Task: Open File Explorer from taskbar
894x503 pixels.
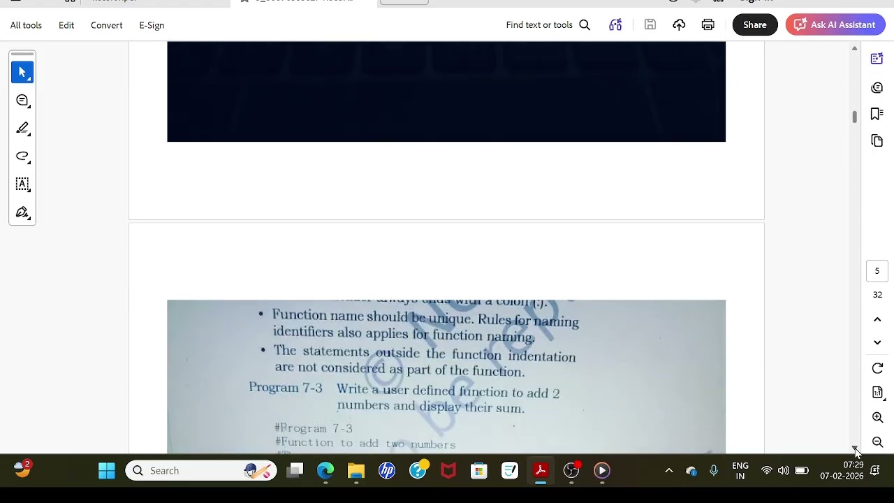Action: (356, 471)
